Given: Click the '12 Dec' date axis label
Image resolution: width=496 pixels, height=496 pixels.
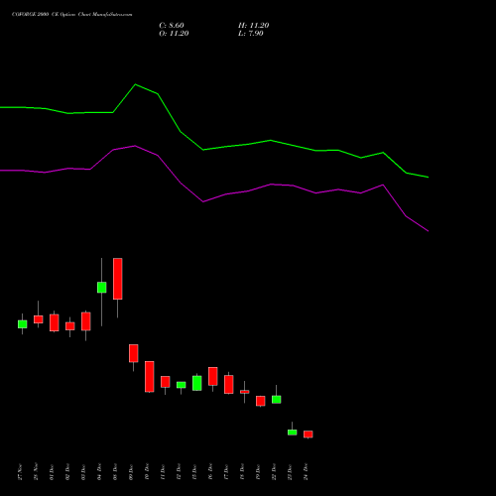Looking at the screenshot, I should pyautogui.click(x=179, y=472).
